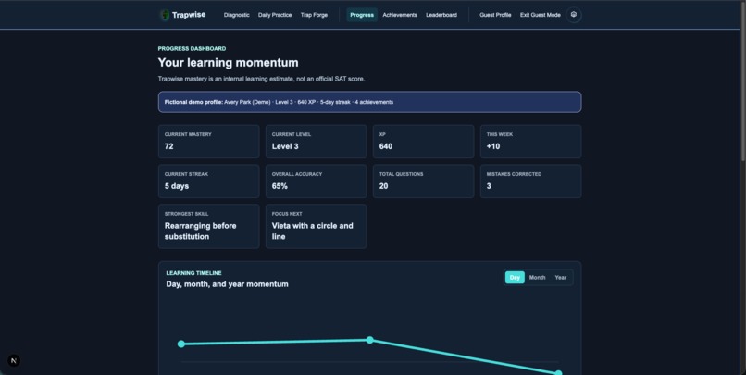Go to Daily Practice
Viewport: 746px width, 375px height.
(275, 15)
